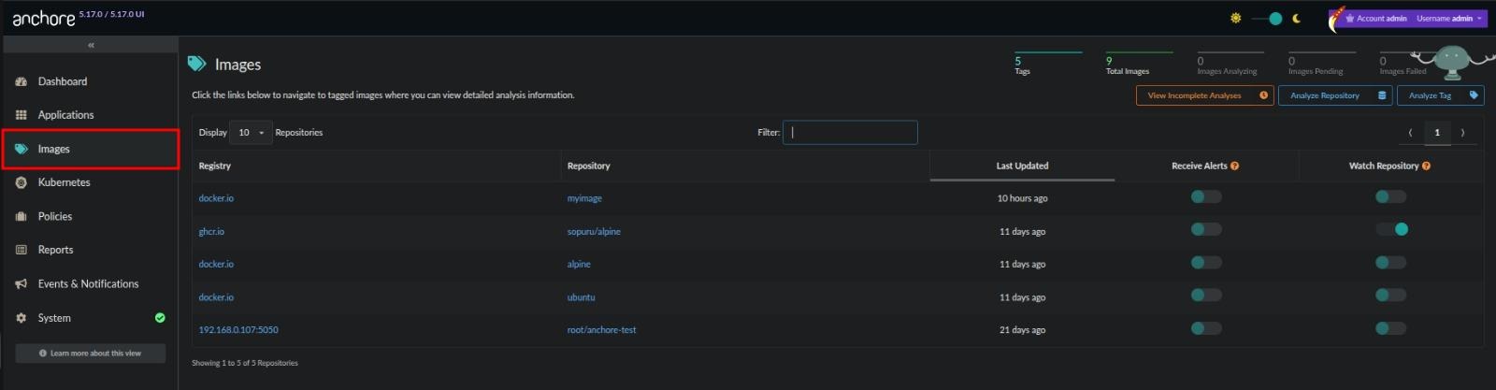Open the Account admin user menu
Screen dimensions: 1496x390
click(1408, 18)
